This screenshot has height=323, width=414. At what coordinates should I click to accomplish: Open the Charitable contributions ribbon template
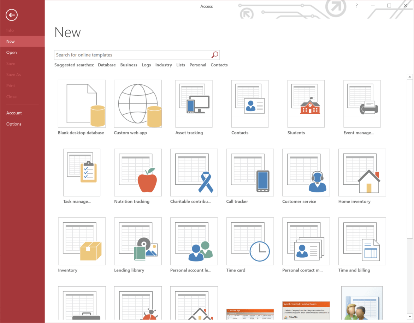point(194,173)
